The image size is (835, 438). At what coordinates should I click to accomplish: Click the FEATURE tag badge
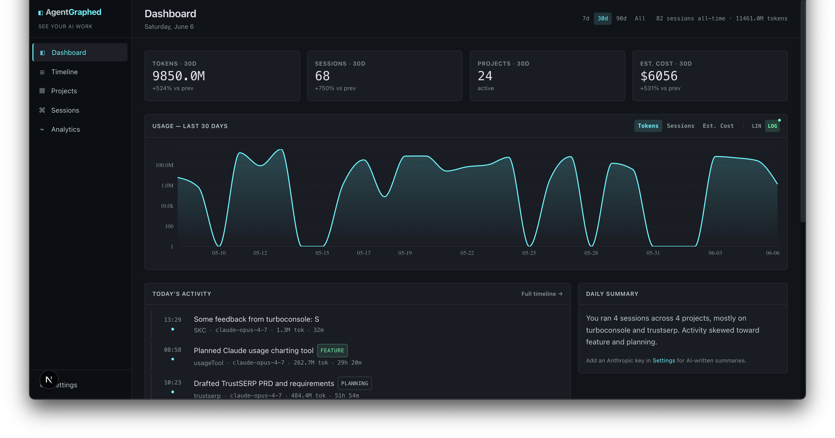pyautogui.click(x=332, y=350)
